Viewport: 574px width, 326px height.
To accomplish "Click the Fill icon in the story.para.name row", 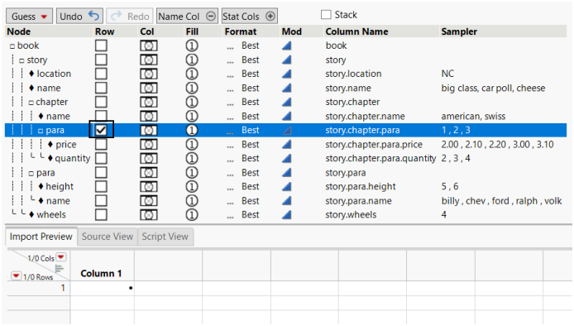I will point(192,201).
